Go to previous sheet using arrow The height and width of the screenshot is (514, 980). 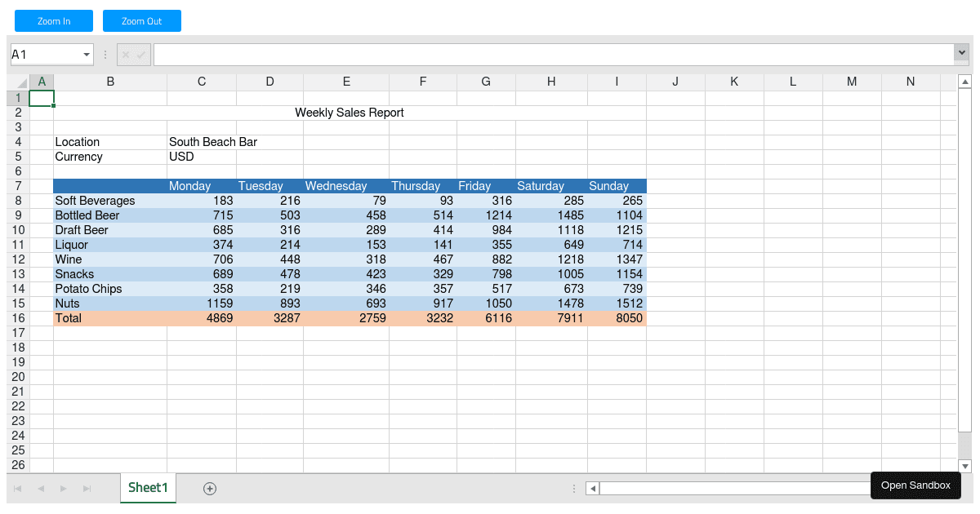tap(40, 489)
